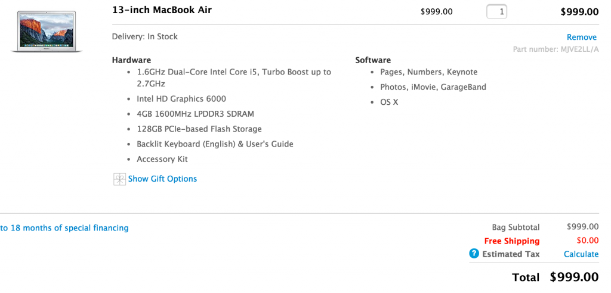The width and height of the screenshot is (611, 293).
Task: Click the Intel HD Graphics 6000 line
Action: point(181,99)
